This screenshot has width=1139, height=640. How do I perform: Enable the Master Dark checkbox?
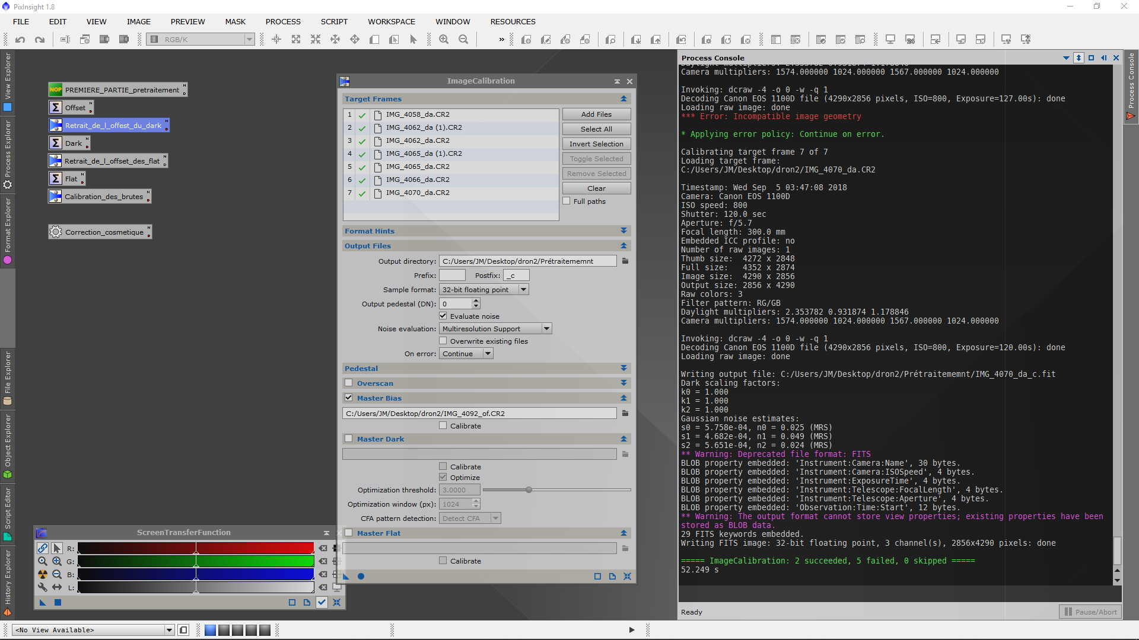pos(349,439)
